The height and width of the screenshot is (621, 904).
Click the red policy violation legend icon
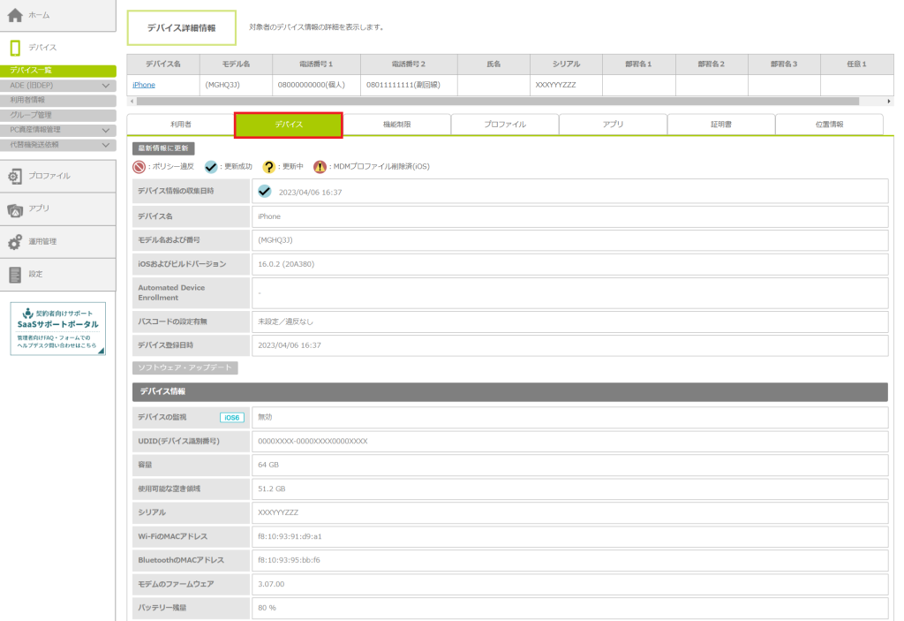point(139,166)
